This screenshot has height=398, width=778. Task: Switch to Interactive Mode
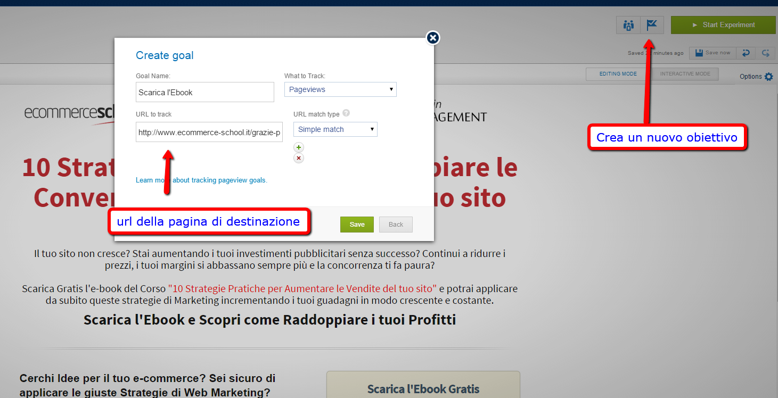click(685, 74)
